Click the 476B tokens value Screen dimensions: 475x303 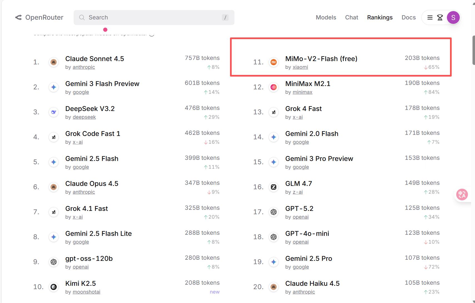coord(202,108)
